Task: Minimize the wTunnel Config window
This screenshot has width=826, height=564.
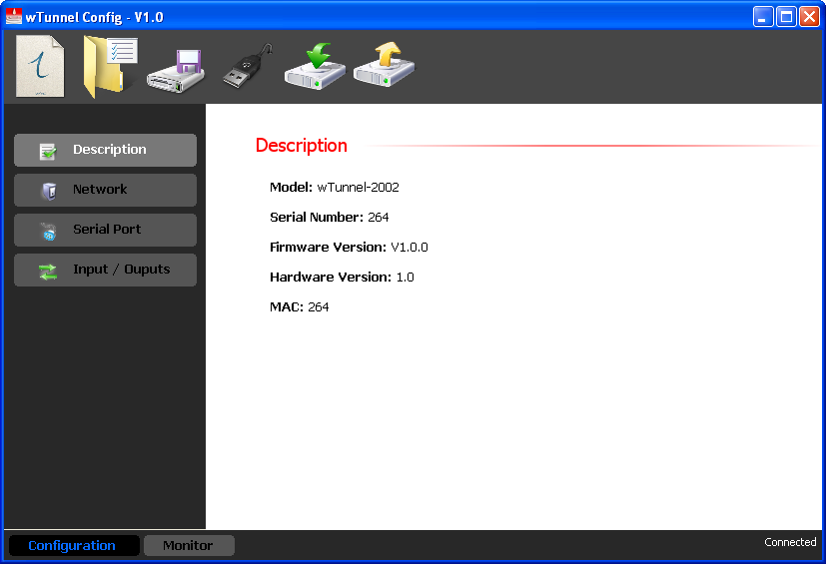Action: tap(763, 16)
